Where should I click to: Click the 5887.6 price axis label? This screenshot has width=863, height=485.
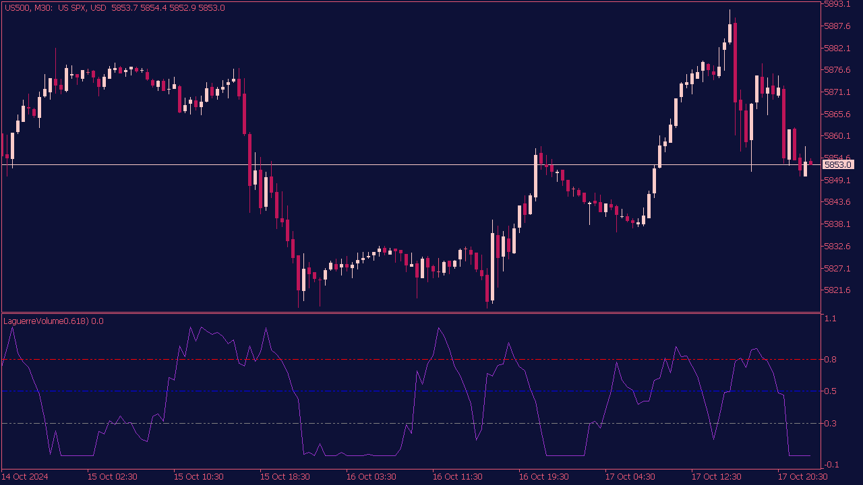(837, 26)
